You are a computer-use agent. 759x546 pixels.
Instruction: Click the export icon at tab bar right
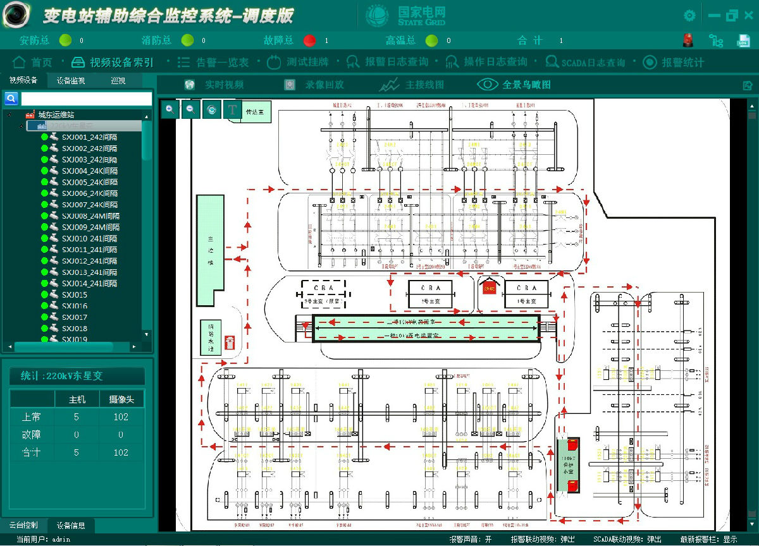point(748,85)
